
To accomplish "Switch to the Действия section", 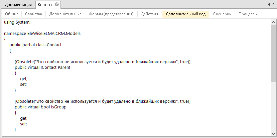I will (149, 14).
